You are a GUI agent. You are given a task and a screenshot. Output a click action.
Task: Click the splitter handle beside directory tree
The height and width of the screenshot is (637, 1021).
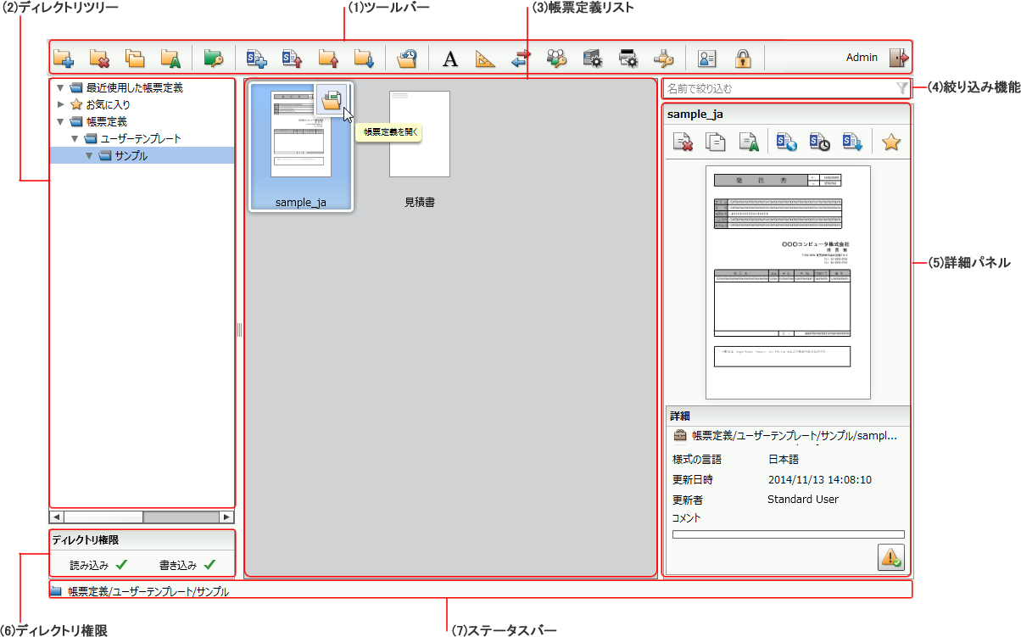240,329
